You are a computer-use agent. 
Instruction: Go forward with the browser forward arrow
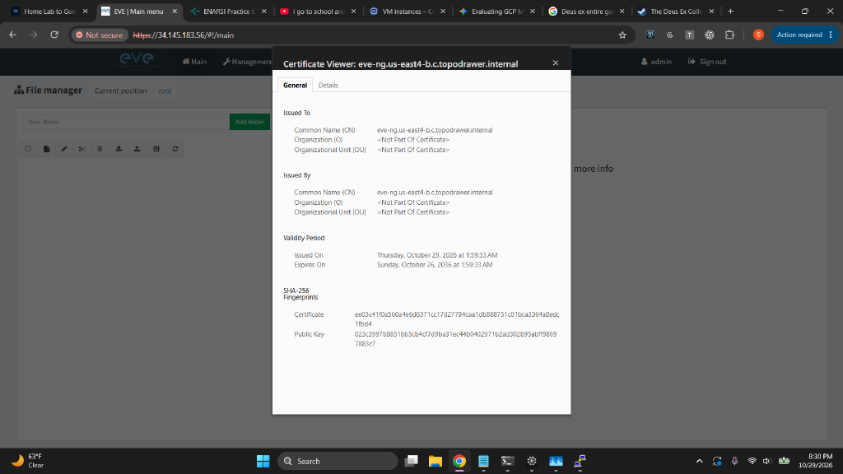33,35
